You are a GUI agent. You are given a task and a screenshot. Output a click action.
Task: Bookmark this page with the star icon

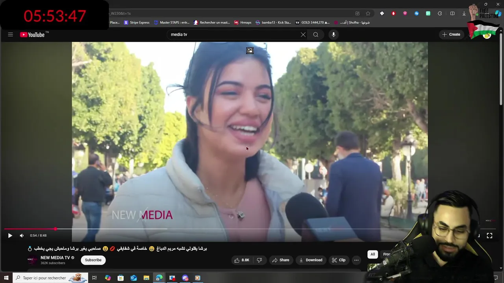[x=368, y=13]
